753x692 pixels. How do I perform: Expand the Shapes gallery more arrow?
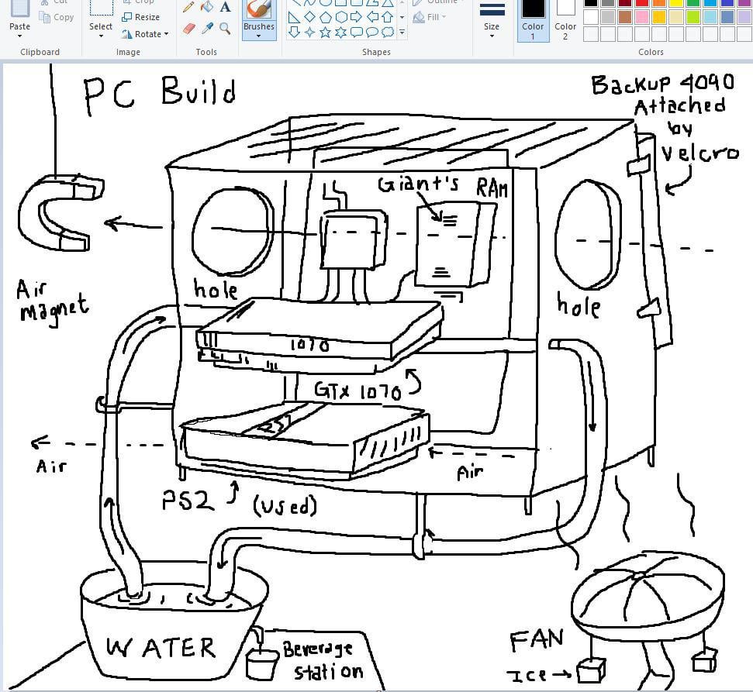coord(402,33)
